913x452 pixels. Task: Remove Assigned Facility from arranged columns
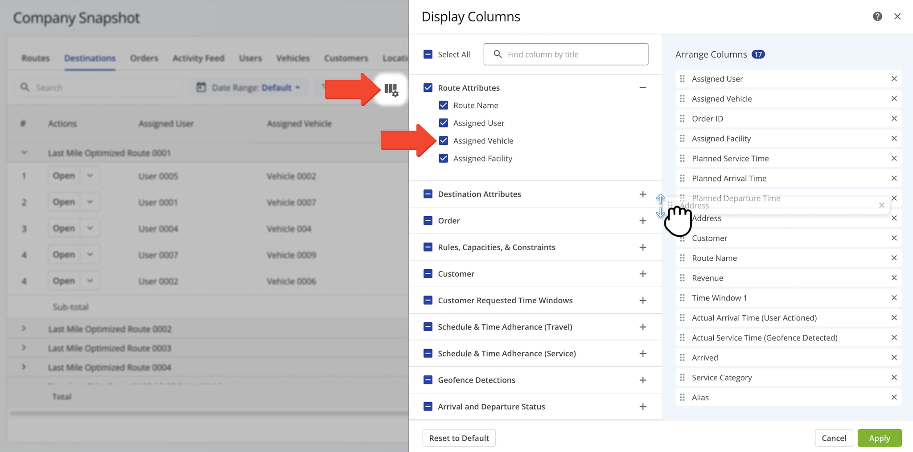click(894, 139)
